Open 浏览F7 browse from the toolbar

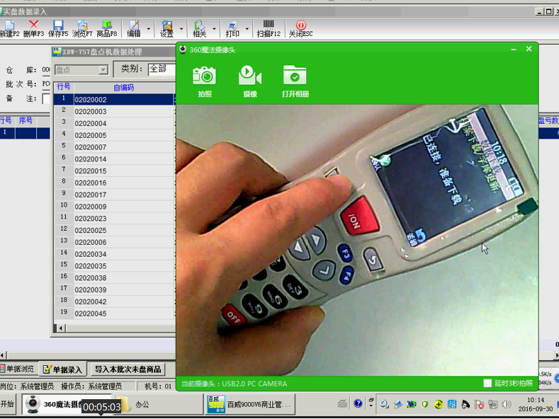click(x=82, y=28)
